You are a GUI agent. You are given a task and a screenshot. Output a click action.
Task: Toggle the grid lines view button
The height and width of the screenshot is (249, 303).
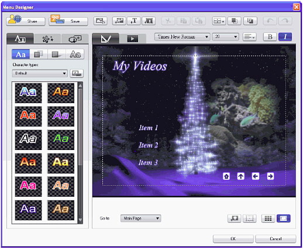click(x=268, y=219)
